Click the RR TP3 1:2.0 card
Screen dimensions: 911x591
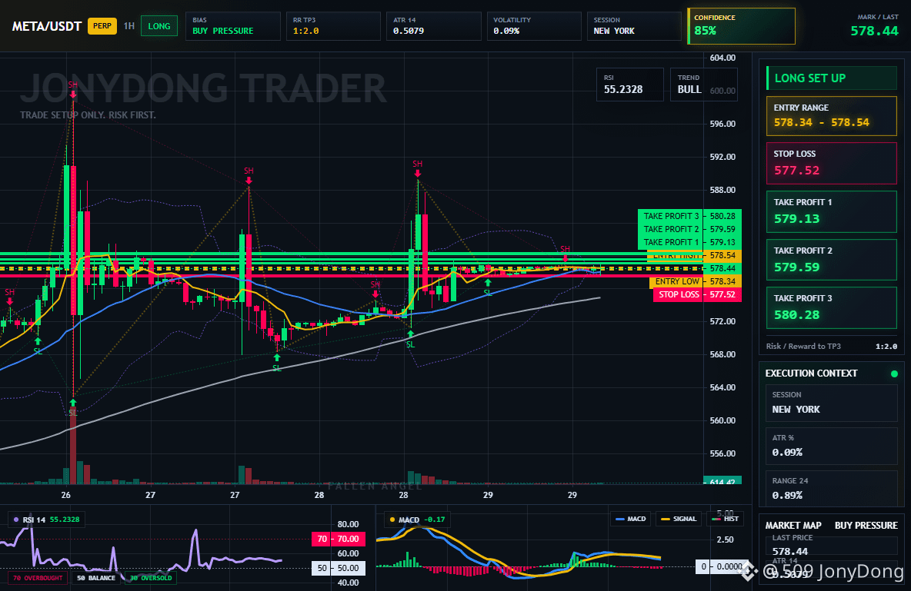click(333, 26)
